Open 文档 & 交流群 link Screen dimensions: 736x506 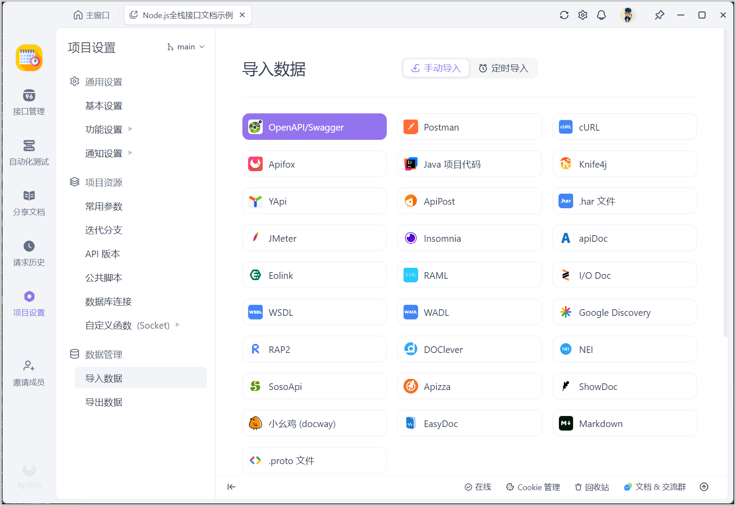(x=655, y=487)
